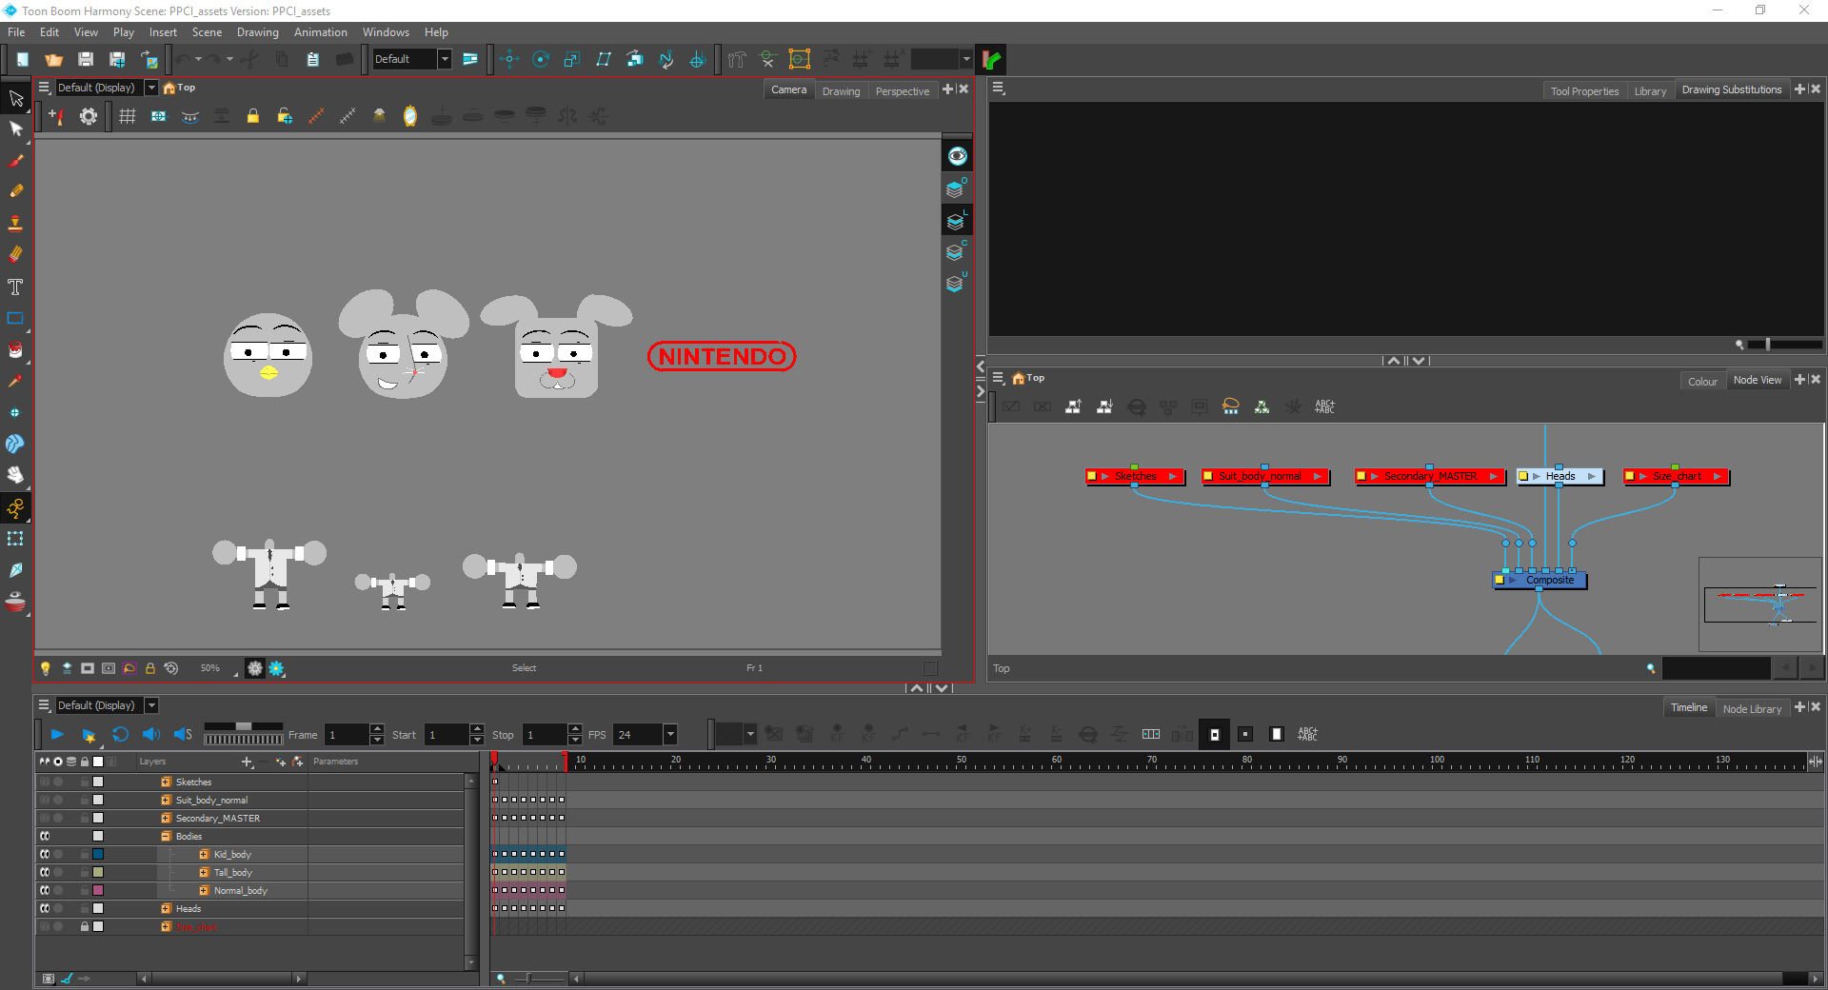Click the Sound scrubbing icon in Timeline
1828x990 pixels.
point(183,734)
